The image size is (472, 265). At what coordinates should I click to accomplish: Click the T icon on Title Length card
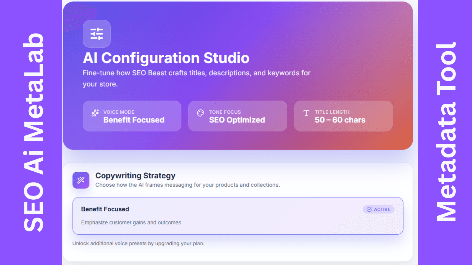(x=306, y=112)
